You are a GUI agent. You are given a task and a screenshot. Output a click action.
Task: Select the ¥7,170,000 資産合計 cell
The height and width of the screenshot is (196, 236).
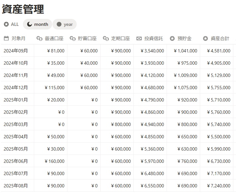tap(217, 173)
